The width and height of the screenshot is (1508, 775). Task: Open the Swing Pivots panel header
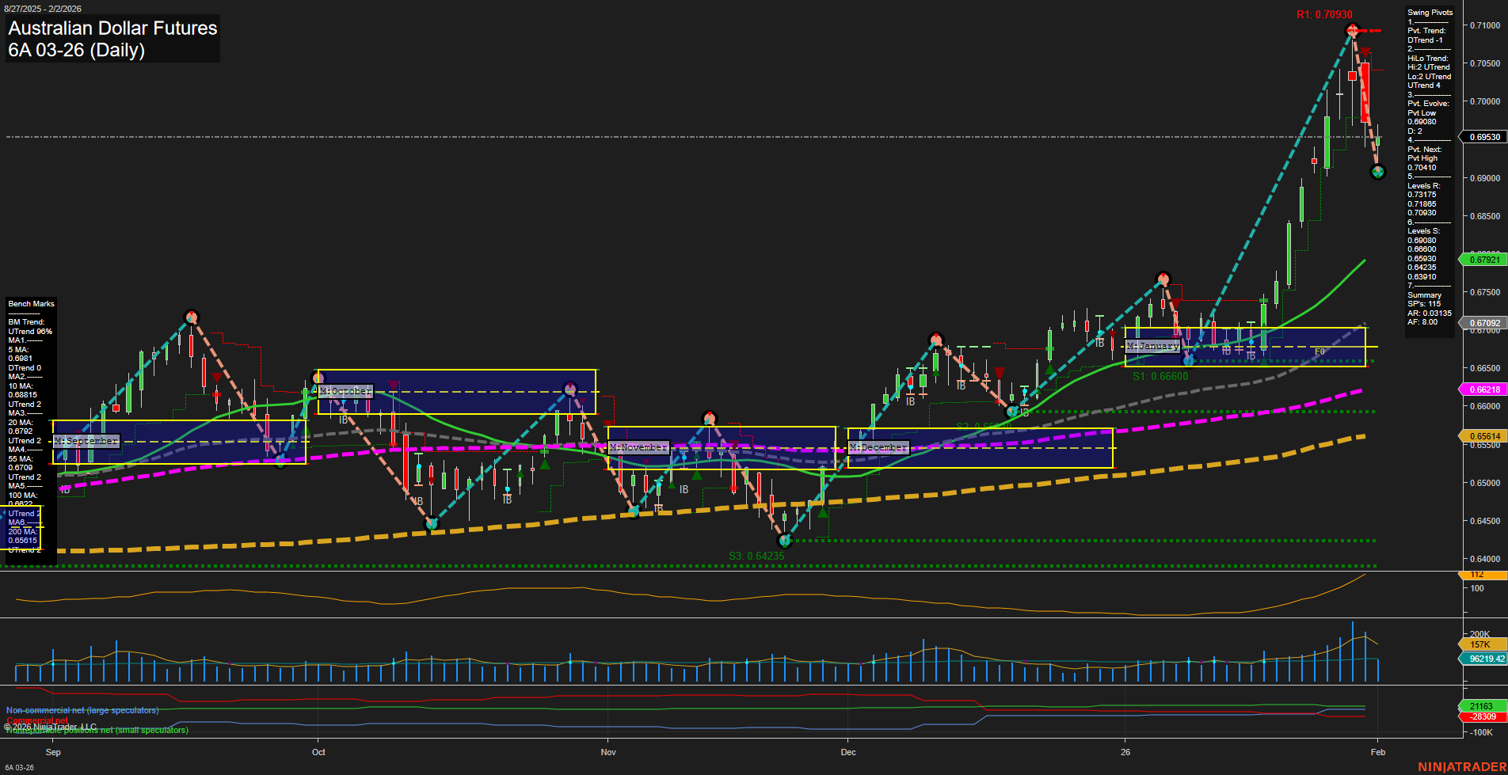click(1430, 13)
